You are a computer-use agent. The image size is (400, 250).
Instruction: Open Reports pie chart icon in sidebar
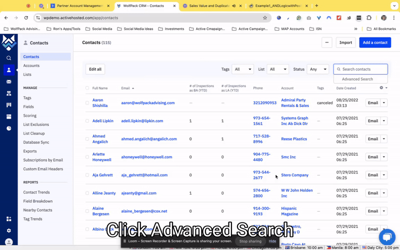pos(8,128)
